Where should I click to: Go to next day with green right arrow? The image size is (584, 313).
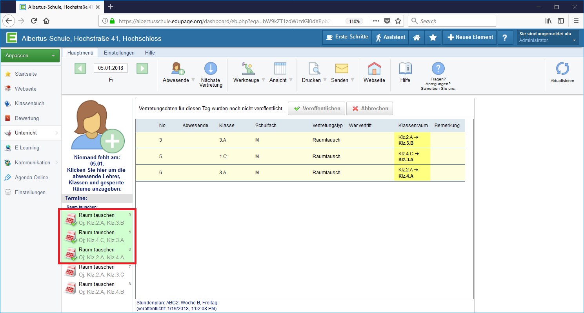[142, 68]
